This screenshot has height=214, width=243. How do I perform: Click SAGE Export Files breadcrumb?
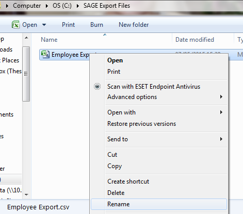[x=107, y=6]
